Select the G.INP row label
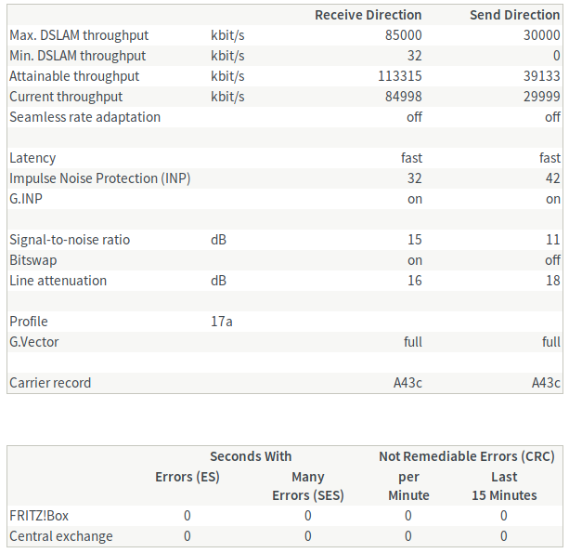 (28, 199)
